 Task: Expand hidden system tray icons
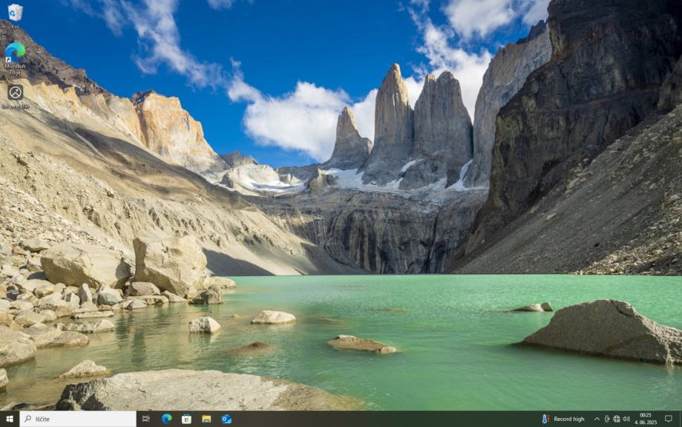click(597, 419)
